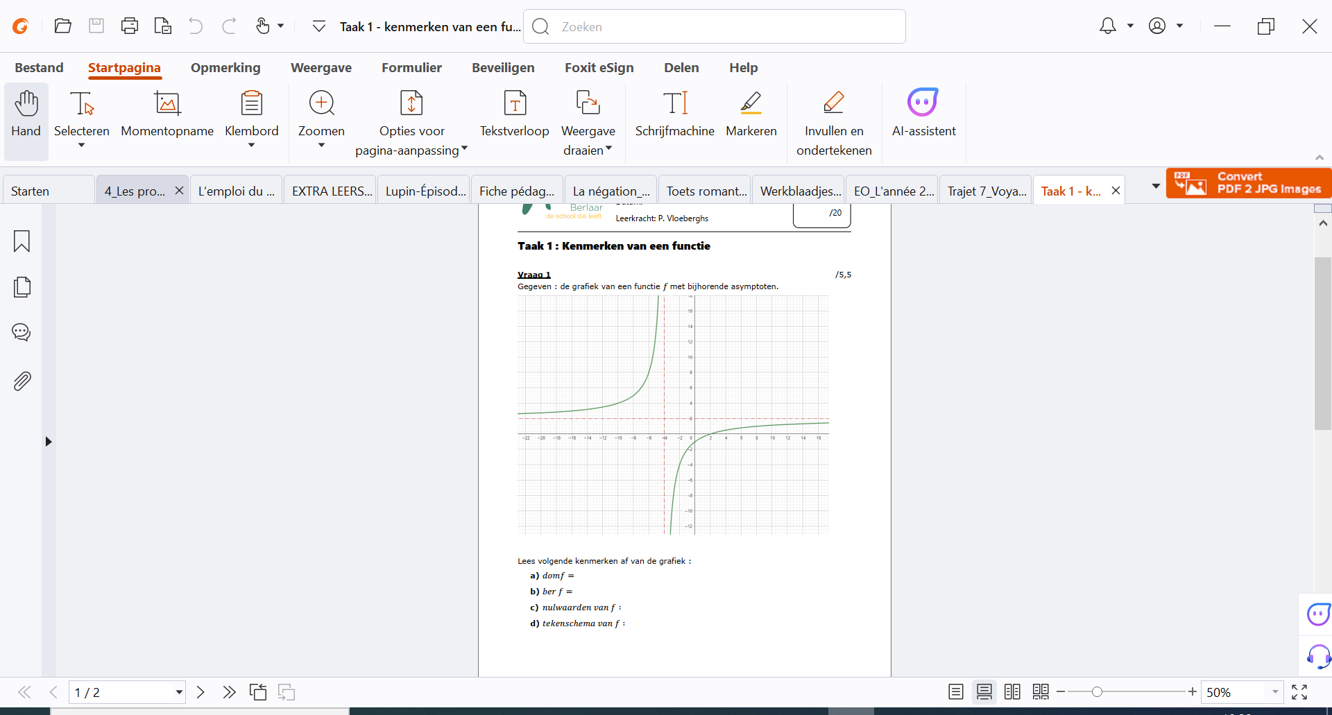Image resolution: width=1332 pixels, height=715 pixels.
Task: Click the Convert PDF 2 JPG Images banner
Action: pyautogui.click(x=1249, y=183)
